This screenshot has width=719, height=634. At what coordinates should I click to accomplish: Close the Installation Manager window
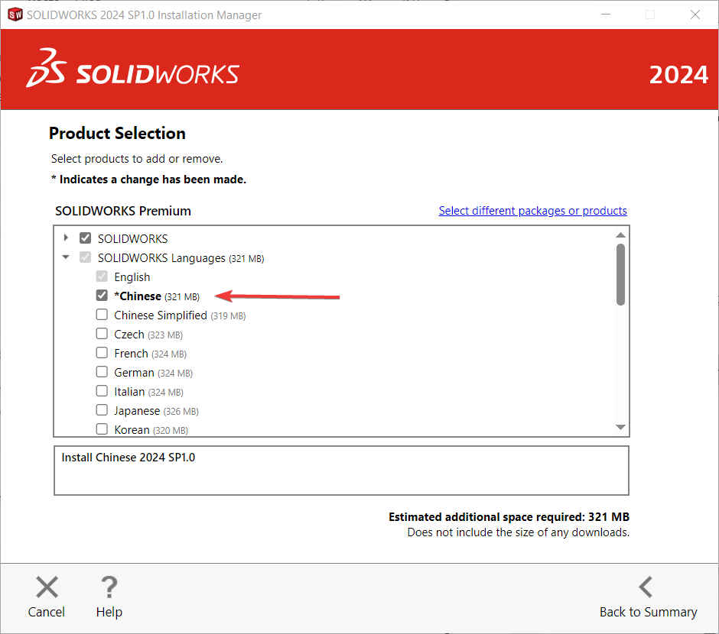(695, 15)
